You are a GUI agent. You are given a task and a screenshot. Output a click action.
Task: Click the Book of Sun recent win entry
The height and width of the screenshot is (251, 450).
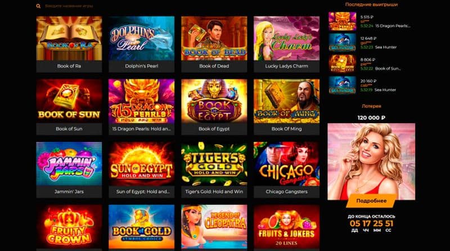click(371, 64)
